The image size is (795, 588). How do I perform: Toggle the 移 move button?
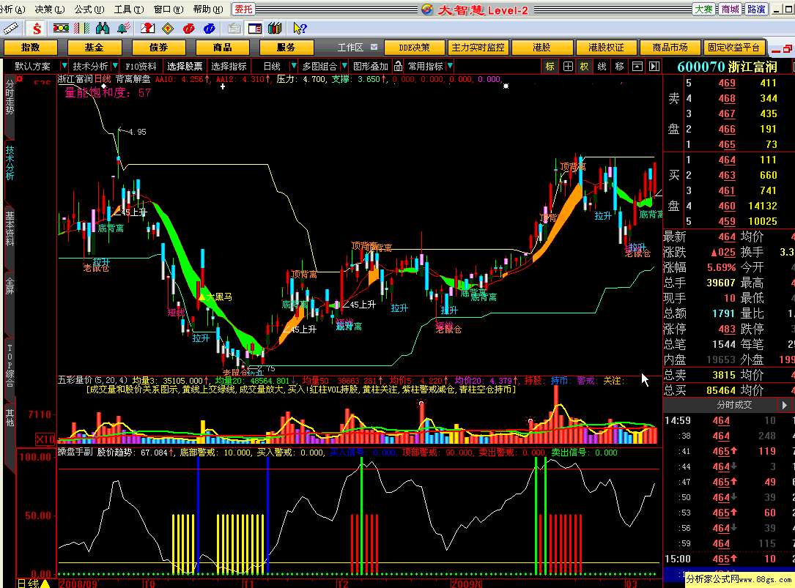(620, 67)
